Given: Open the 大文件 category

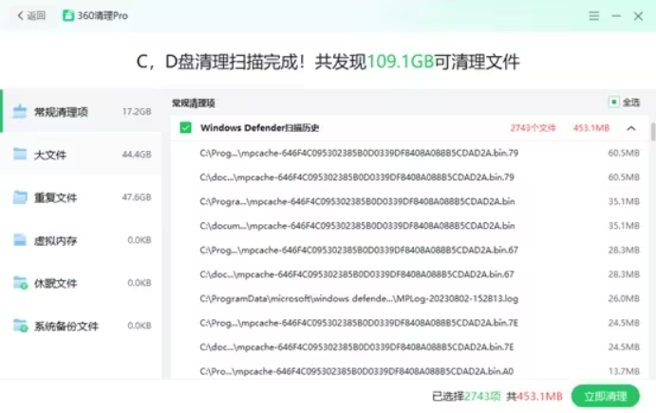Looking at the screenshot, I should 82,155.
